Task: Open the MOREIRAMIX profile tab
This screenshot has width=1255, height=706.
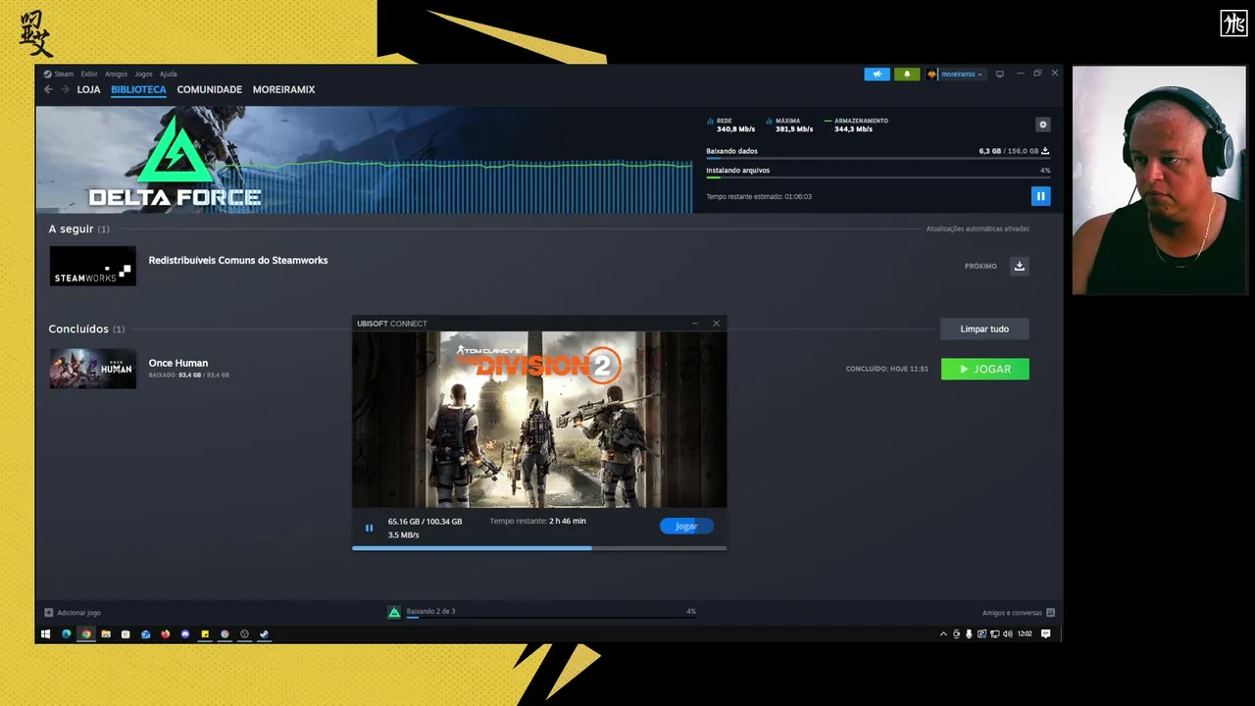Action: click(x=283, y=89)
